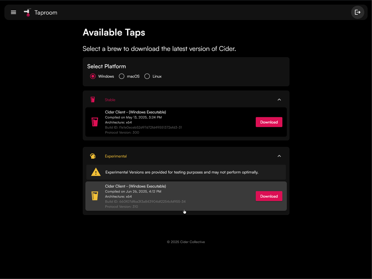Click Experimental row 'Cider Client - (Windows Executable)' title
The height and width of the screenshot is (279, 372).
(135, 186)
